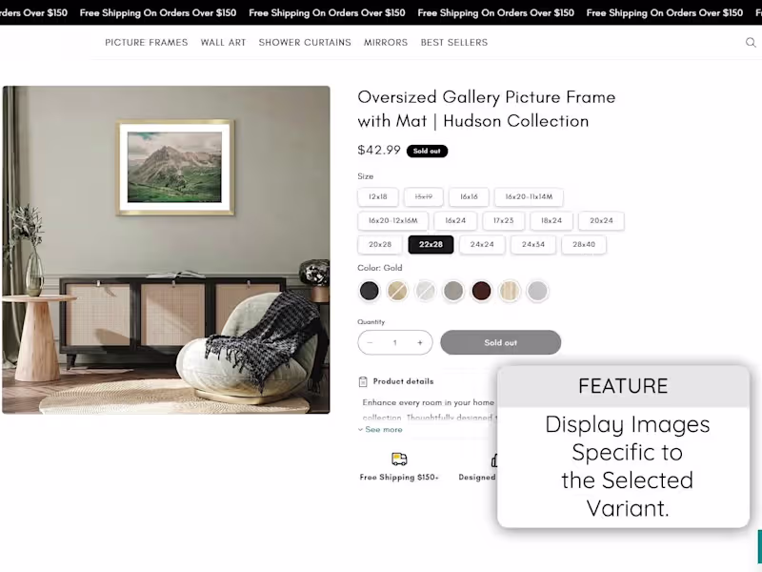
Task: Open the Shower Curtains category
Action: pos(305,42)
